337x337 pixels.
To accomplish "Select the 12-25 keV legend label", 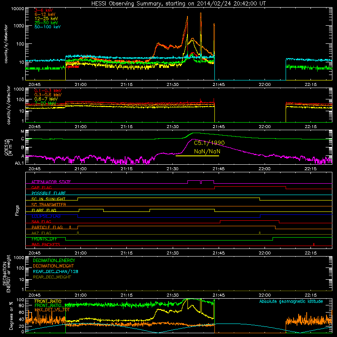I will pyautogui.click(x=46, y=19).
